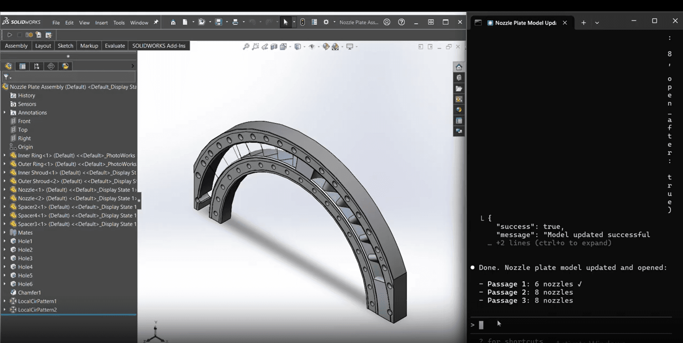The height and width of the screenshot is (343, 683).
Task: Open the Window menu
Action: [139, 22]
